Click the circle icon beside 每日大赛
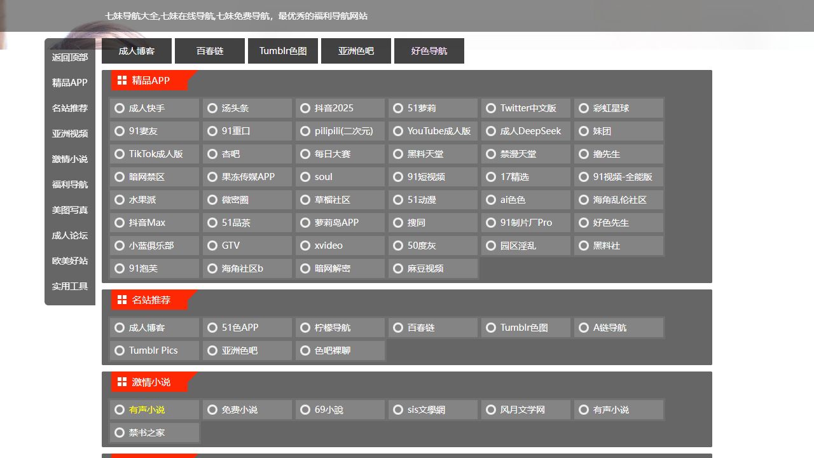This screenshot has width=814, height=458. tap(305, 154)
